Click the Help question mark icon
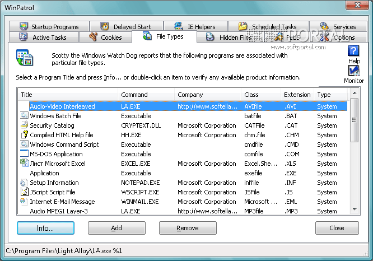The image size is (373, 261). coord(353,52)
